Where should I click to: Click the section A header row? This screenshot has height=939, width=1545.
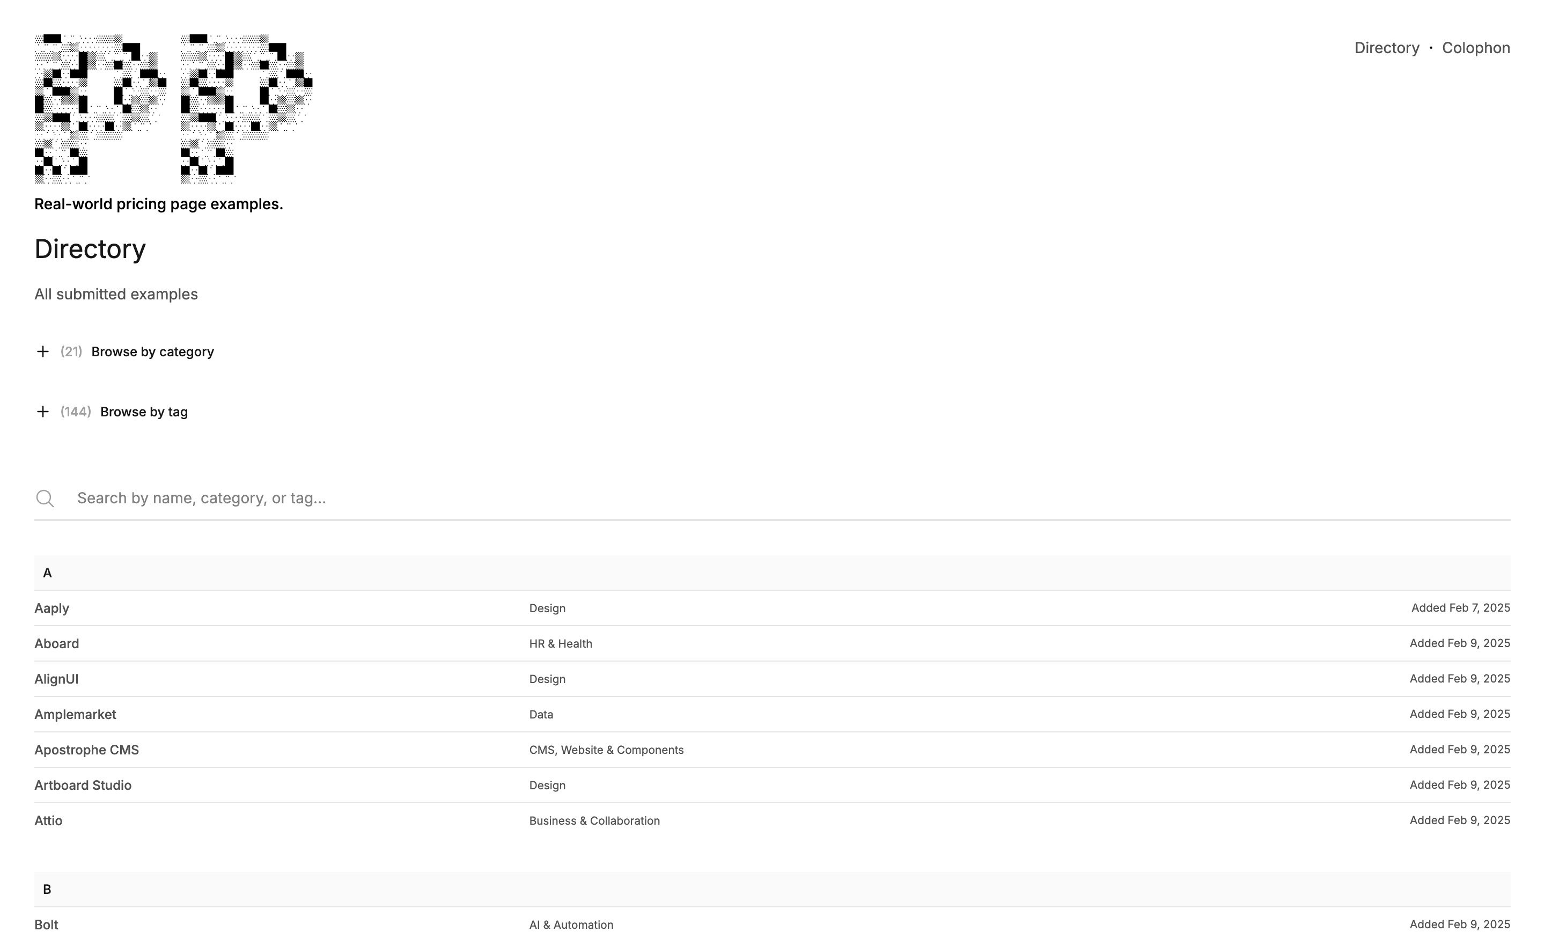(x=772, y=573)
